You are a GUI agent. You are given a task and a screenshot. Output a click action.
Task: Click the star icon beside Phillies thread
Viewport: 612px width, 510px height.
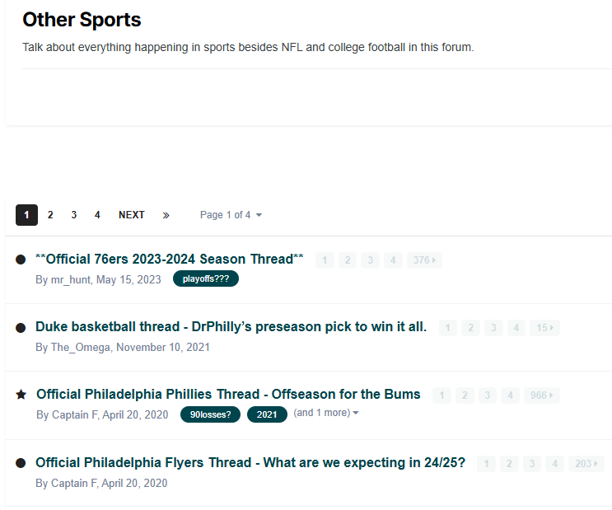tap(21, 395)
